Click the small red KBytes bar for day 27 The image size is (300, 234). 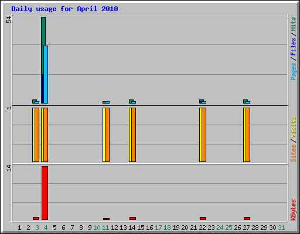(x=247, y=218)
